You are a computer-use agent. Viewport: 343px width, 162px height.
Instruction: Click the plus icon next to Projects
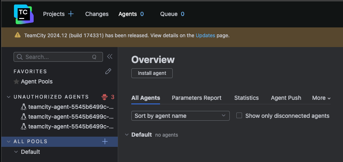pos(71,14)
